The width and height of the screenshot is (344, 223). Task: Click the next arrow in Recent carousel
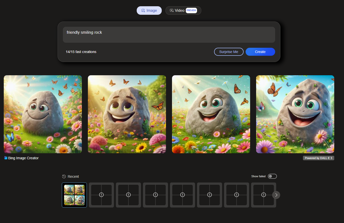(276, 195)
